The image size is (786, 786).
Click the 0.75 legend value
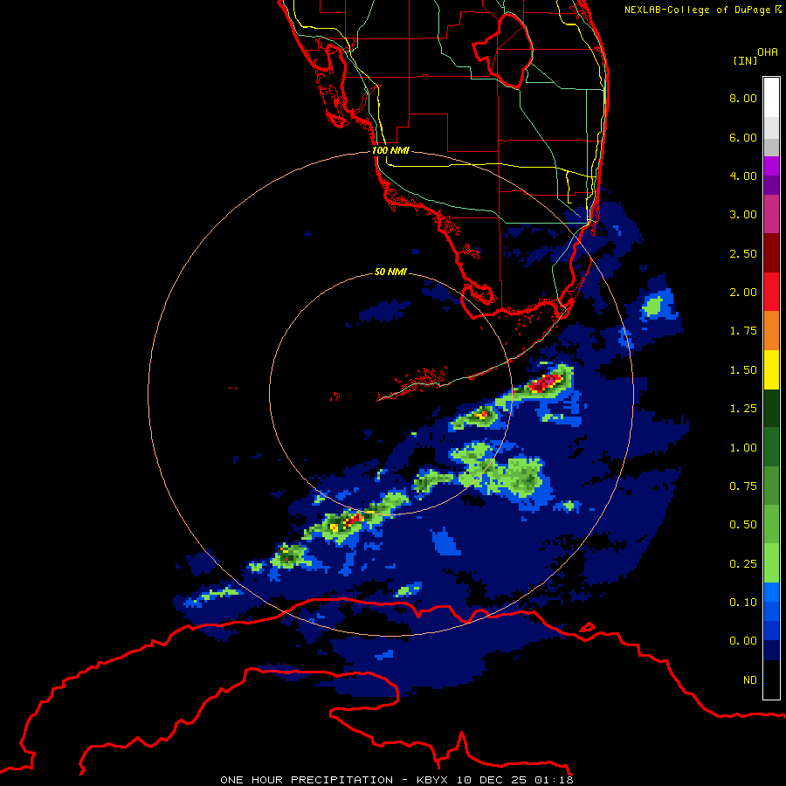pos(743,486)
